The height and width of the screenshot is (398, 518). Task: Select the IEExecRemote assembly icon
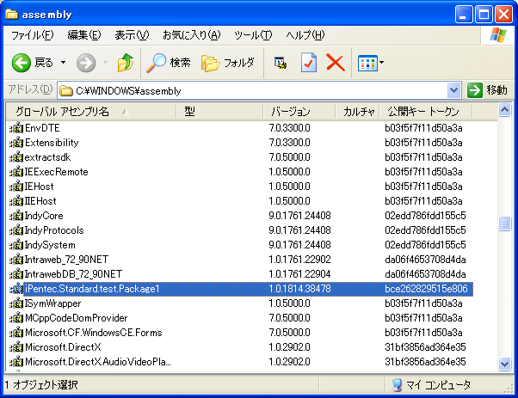point(16,172)
